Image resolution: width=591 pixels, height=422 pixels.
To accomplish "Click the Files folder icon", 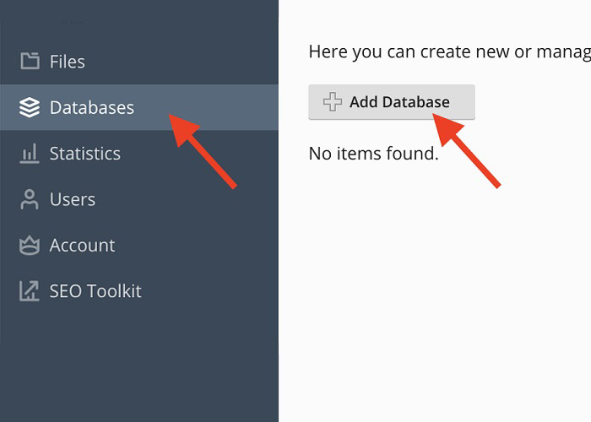I will click(30, 62).
